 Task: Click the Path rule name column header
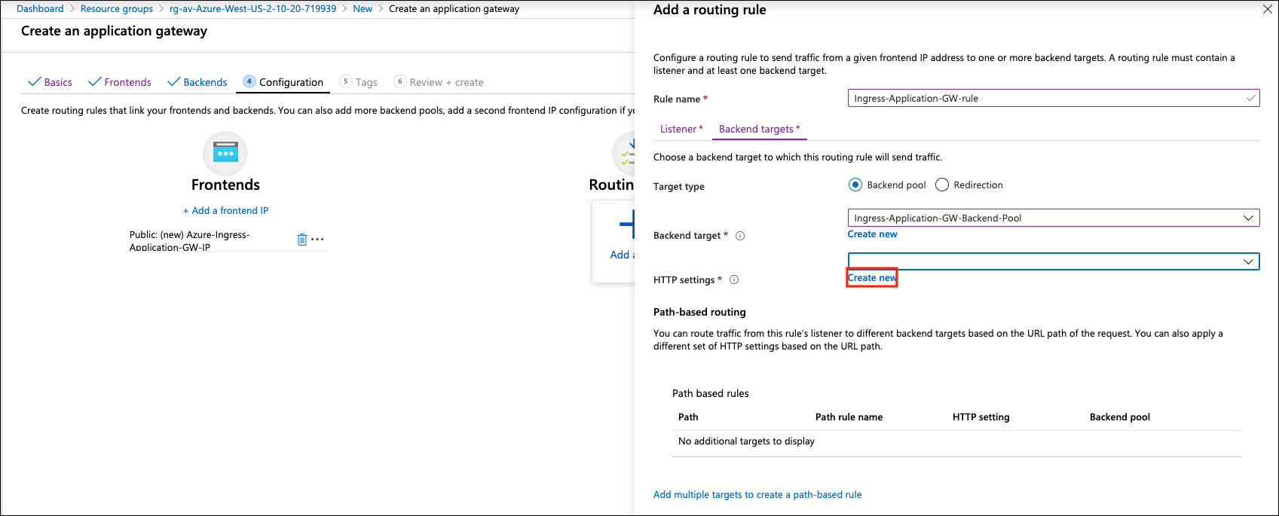pyautogui.click(x=849, y=417)
